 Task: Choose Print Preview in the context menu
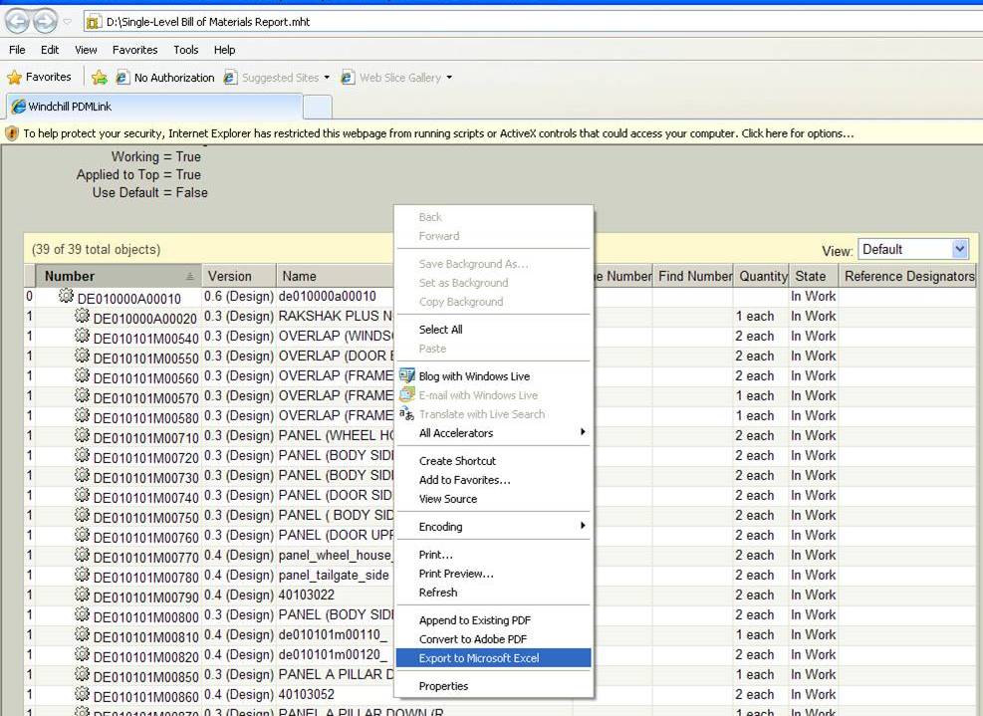(494, 574)
